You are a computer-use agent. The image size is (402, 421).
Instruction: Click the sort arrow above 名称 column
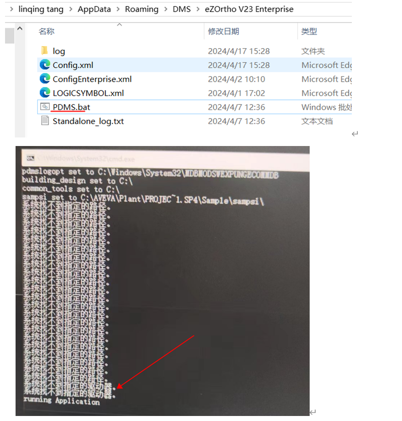[119, 25]
